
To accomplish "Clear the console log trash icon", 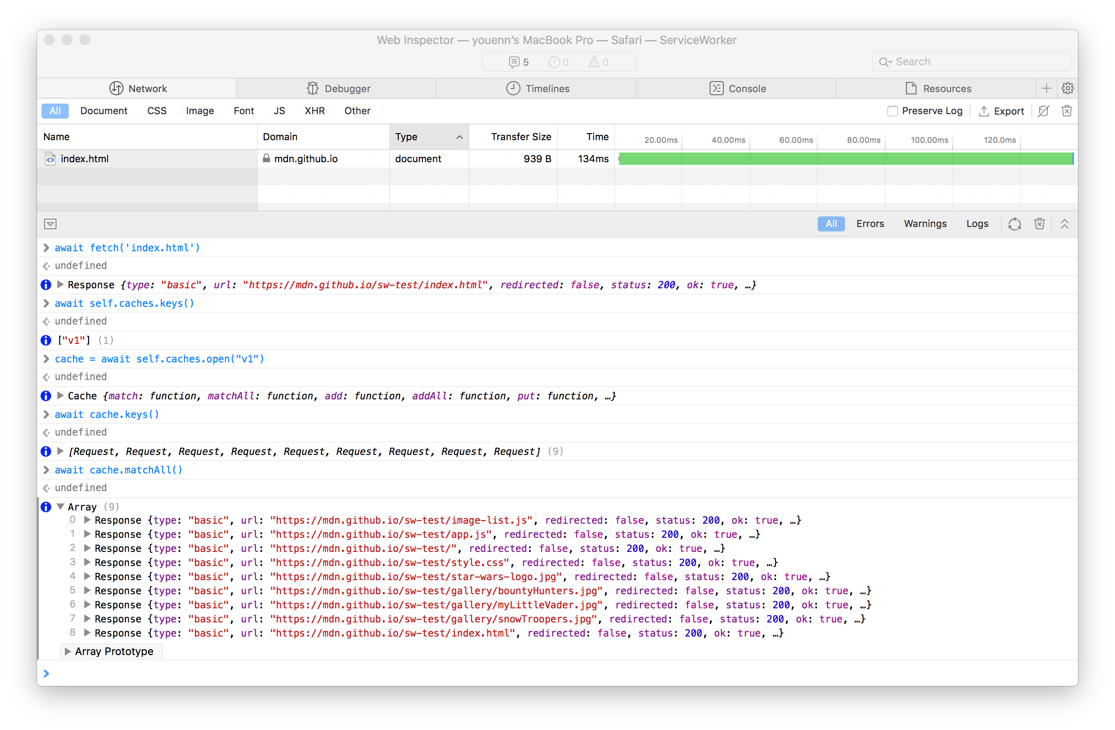I will pyautogui.click(x=1040, y=224).
